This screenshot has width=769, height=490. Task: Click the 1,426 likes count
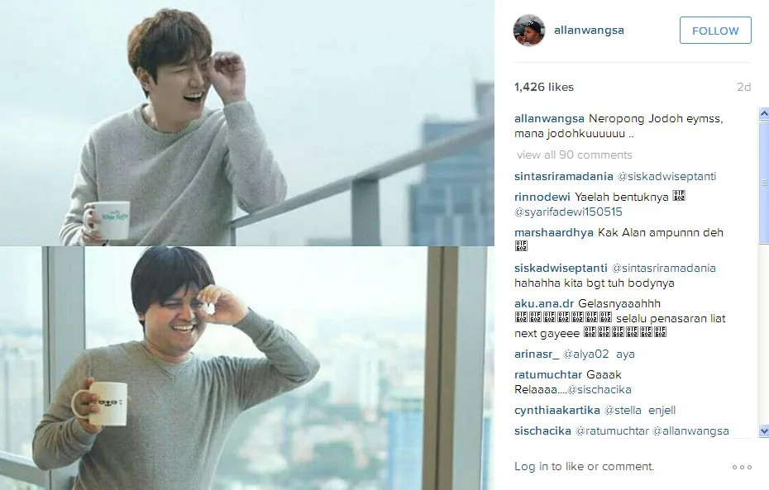(x=544, y=88)
